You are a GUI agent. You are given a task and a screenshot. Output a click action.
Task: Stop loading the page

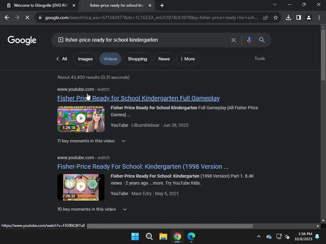click(27, 18)
